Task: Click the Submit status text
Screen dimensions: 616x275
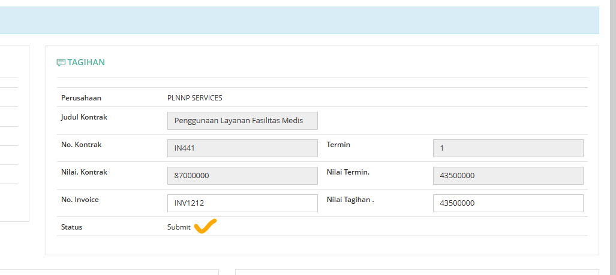Action: [x=179, y=227]
